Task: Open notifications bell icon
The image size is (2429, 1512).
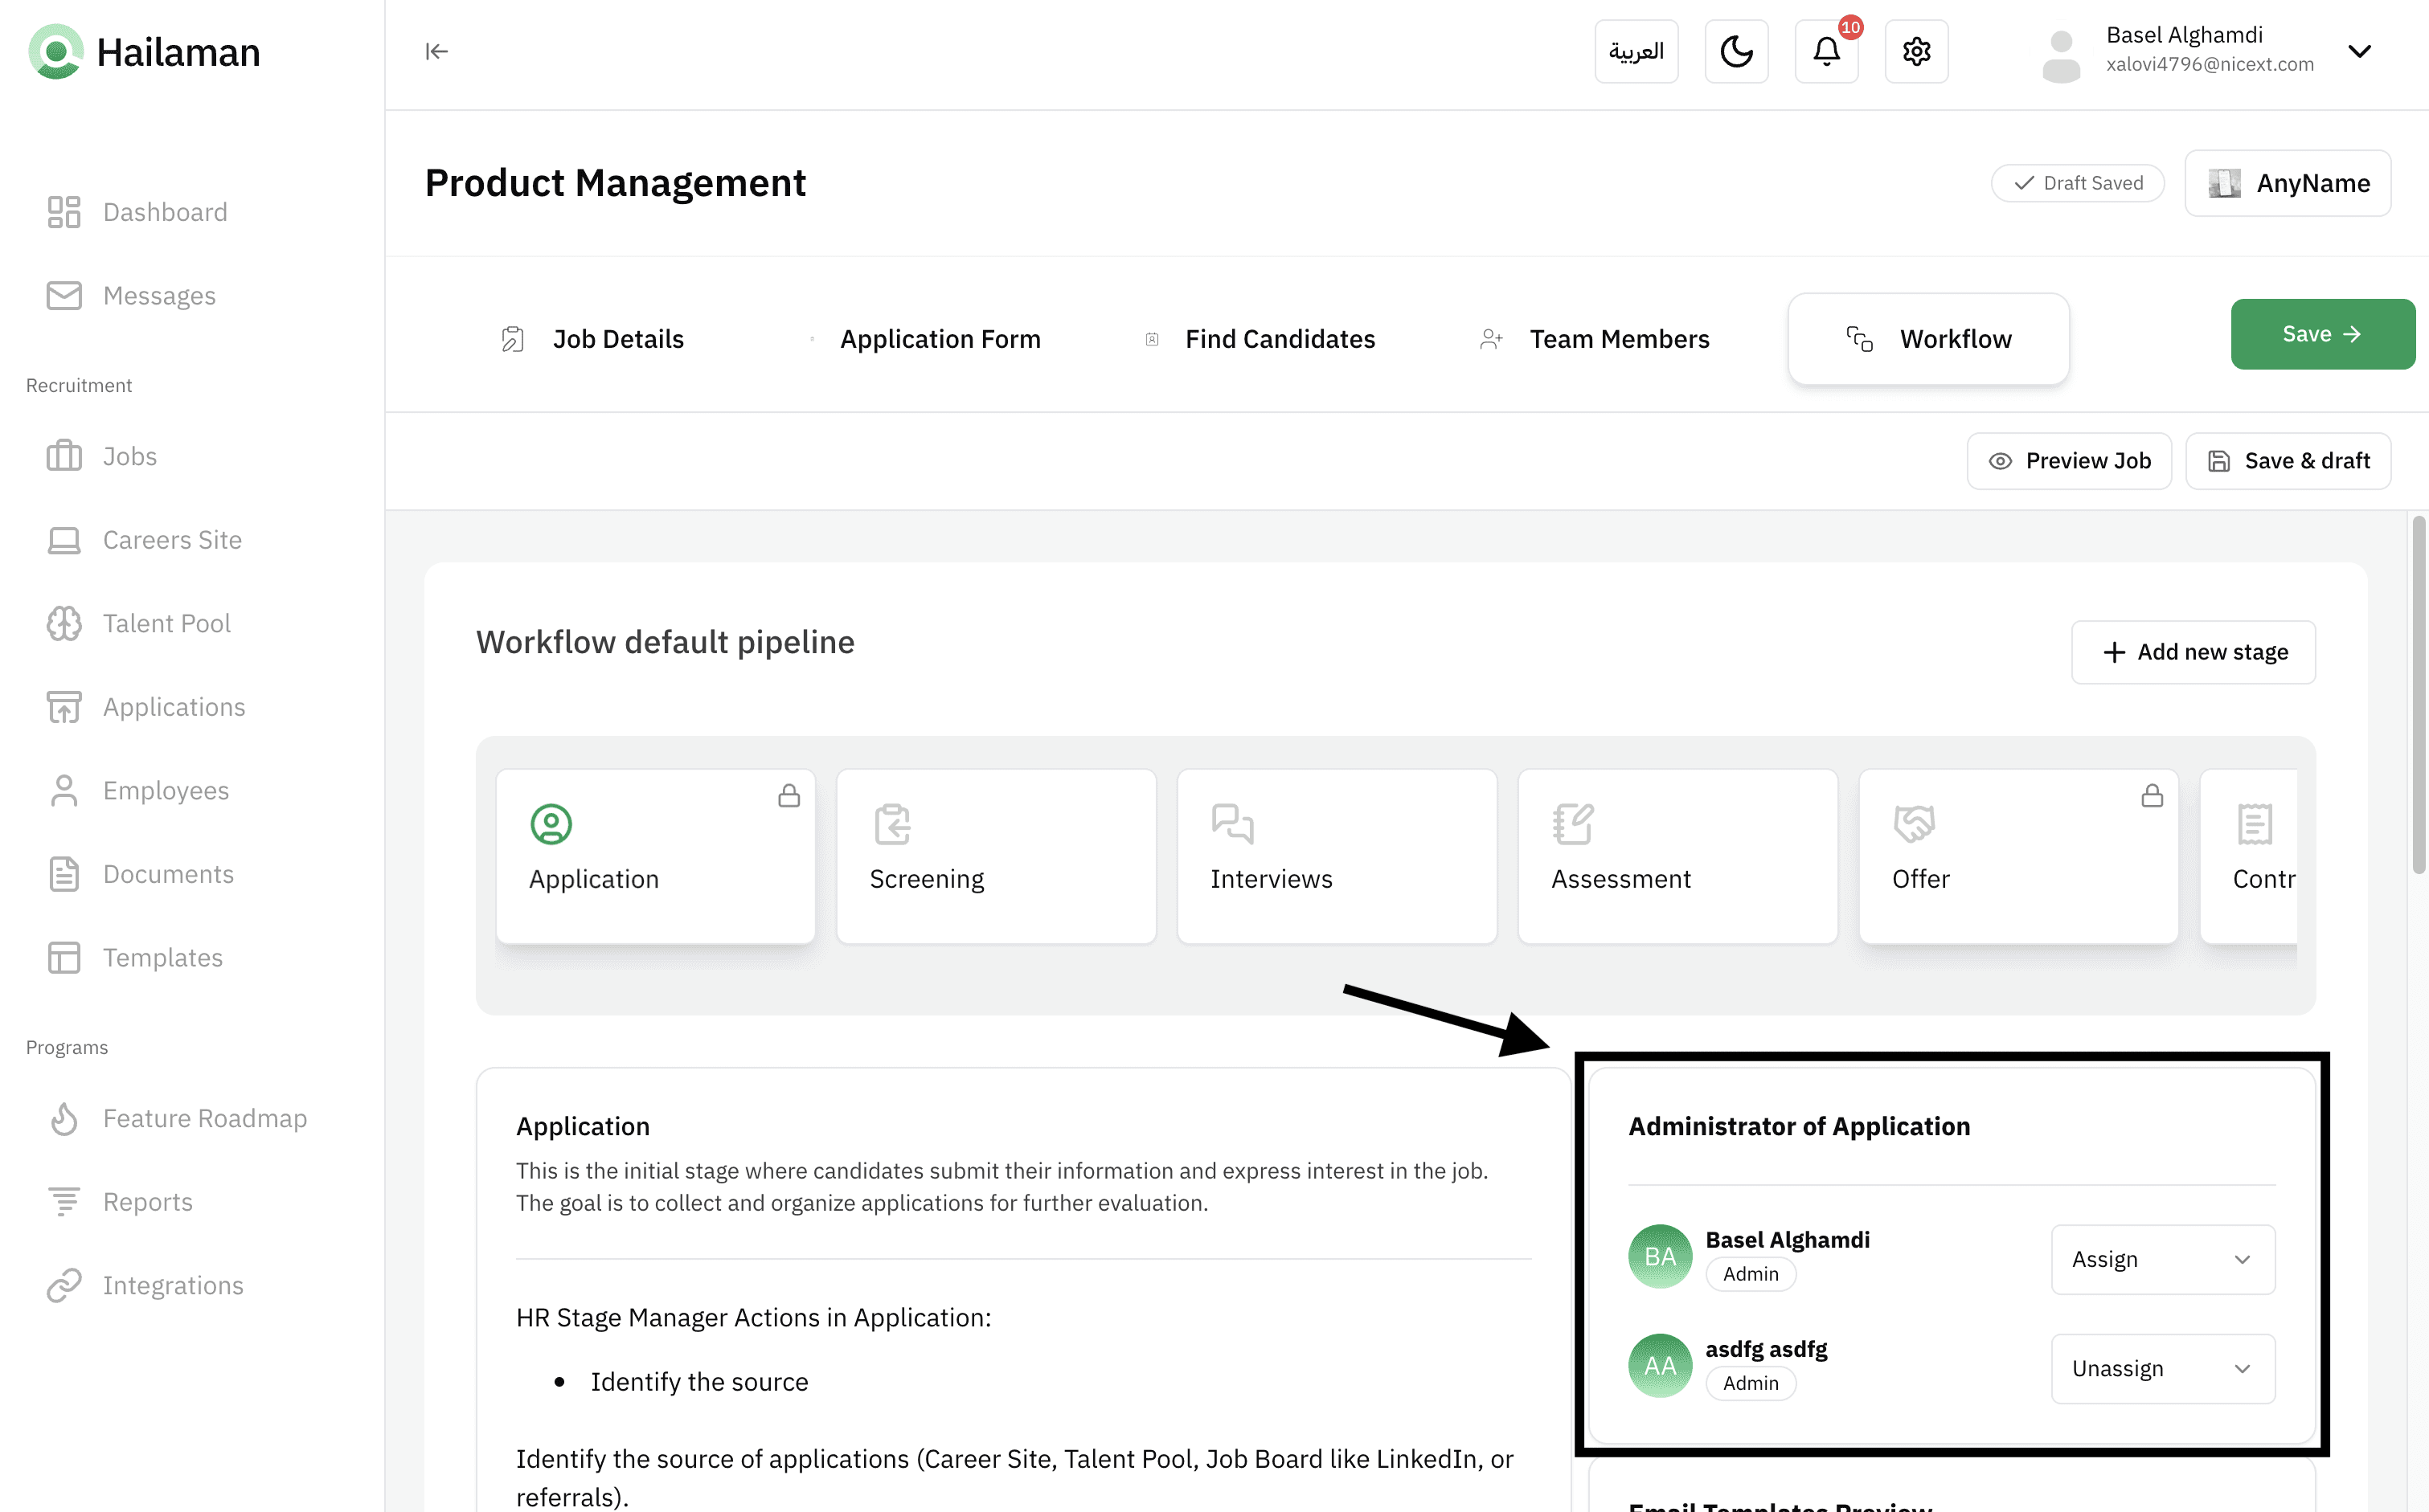Action: click(x=1825, y=51)
